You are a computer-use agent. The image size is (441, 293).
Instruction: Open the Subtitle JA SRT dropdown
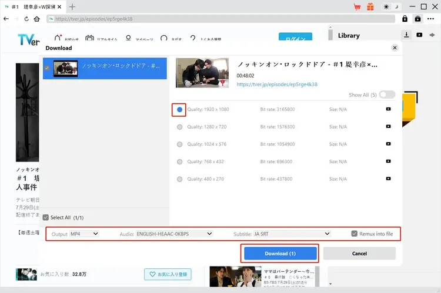click(x=292, y=234)
